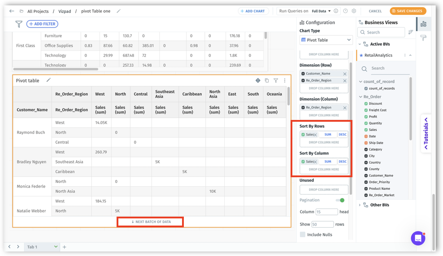Open the chart's three-dot options menu
The image size is (443, 256).
pos(285,81)
